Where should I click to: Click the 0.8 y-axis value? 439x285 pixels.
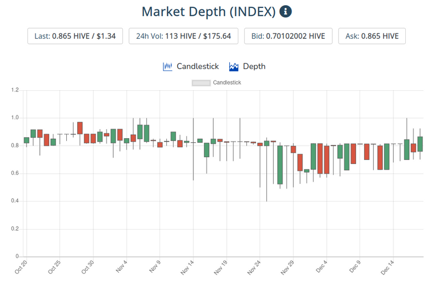click(15, 146)
